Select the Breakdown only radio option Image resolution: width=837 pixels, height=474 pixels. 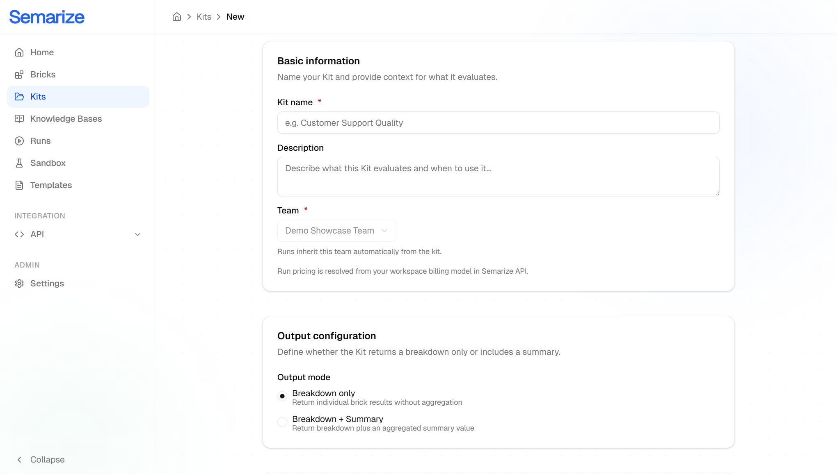pyautogui.click(x=282, y=396)
